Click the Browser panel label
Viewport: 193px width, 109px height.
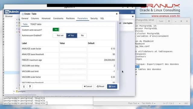(x=9, y=16)
